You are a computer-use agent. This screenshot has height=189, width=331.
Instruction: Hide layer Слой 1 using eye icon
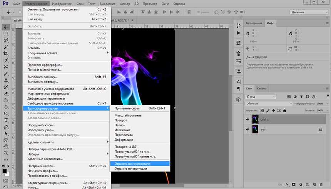247,120
